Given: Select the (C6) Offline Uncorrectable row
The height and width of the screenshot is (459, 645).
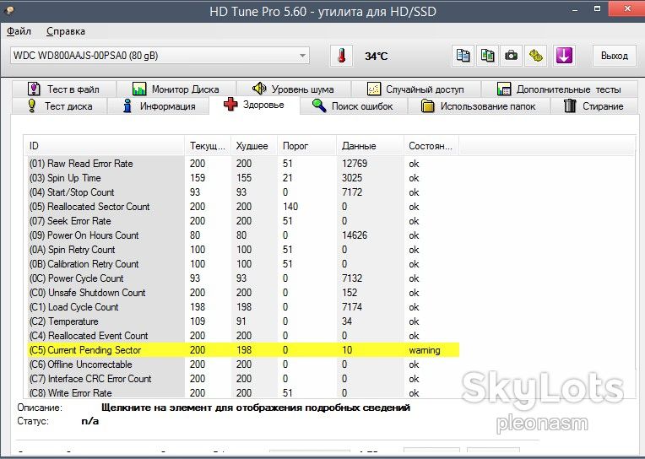Looking at the screenshot, I should pos(243,364).
